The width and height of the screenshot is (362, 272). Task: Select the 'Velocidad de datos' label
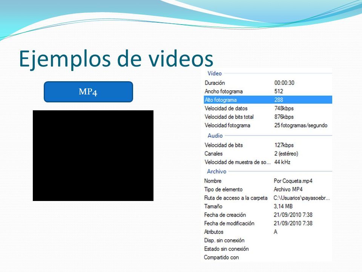pyautogui.click(x=226, y=108)
